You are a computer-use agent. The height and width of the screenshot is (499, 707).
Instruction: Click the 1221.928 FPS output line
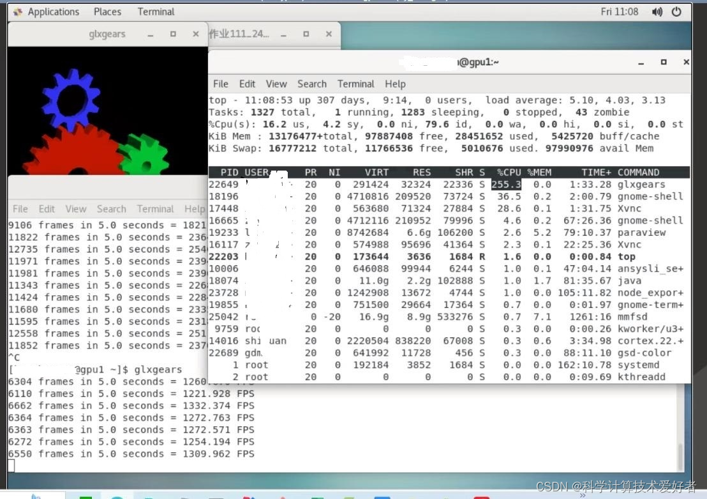(x=131, y=394)
